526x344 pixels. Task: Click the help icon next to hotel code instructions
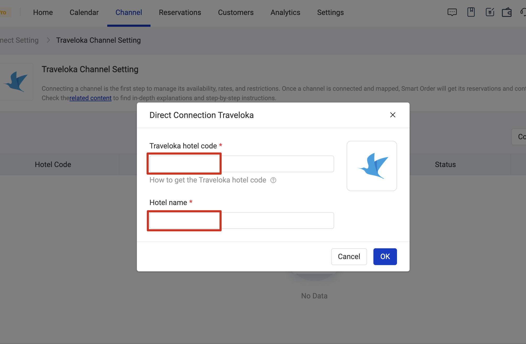(273, 180)
